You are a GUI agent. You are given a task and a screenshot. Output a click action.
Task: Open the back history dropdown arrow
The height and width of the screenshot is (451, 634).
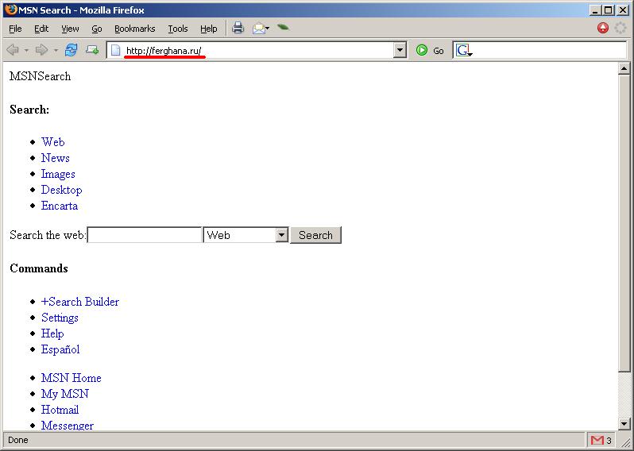tap(26, 51)
